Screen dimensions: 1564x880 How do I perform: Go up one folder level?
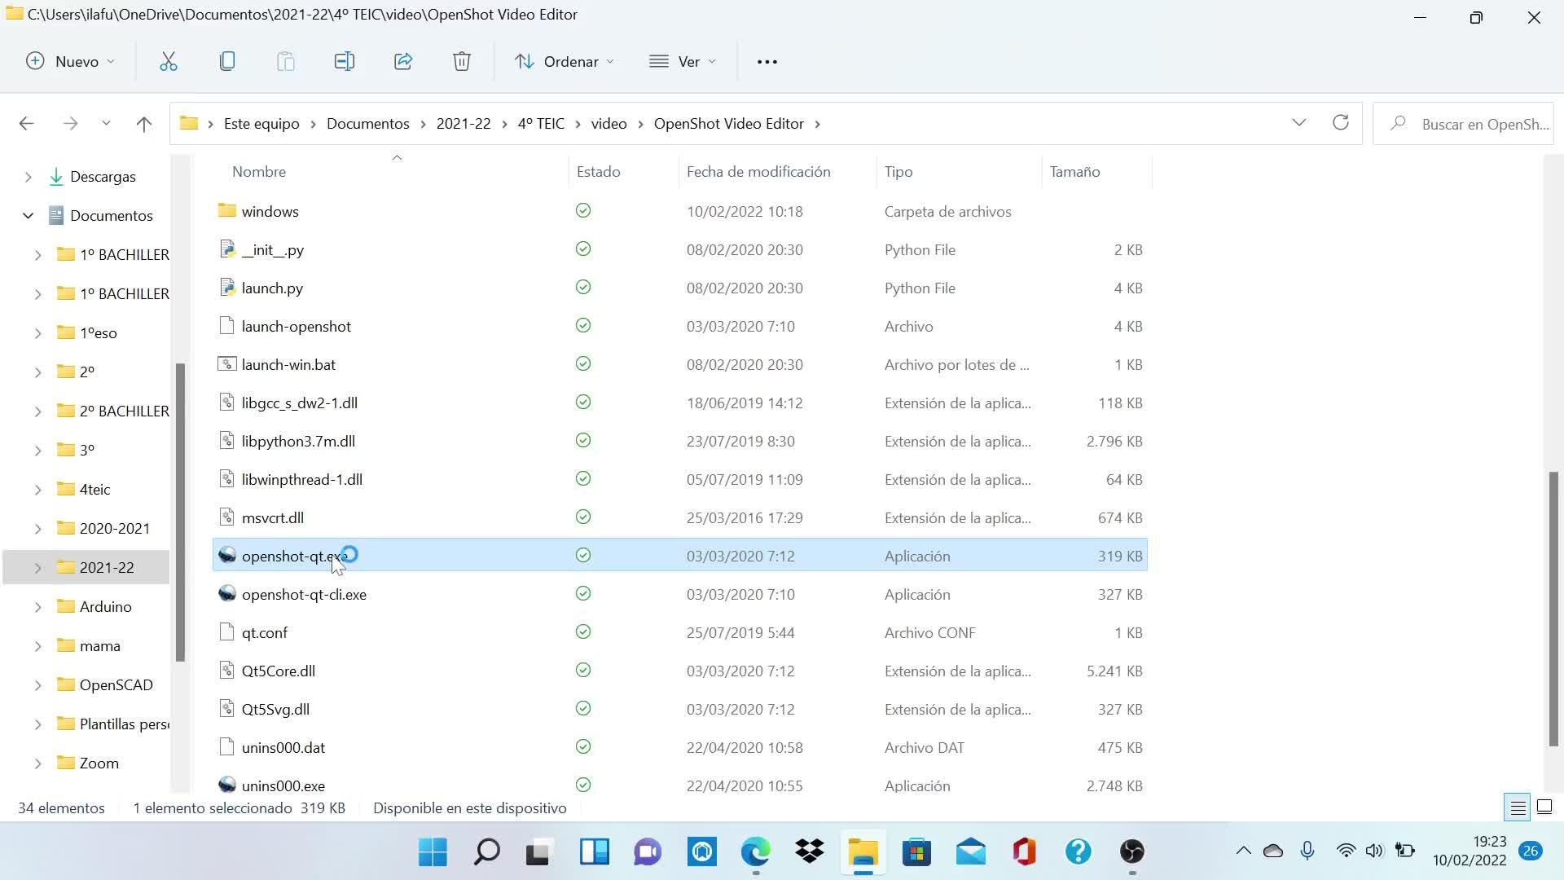point(144,124)
